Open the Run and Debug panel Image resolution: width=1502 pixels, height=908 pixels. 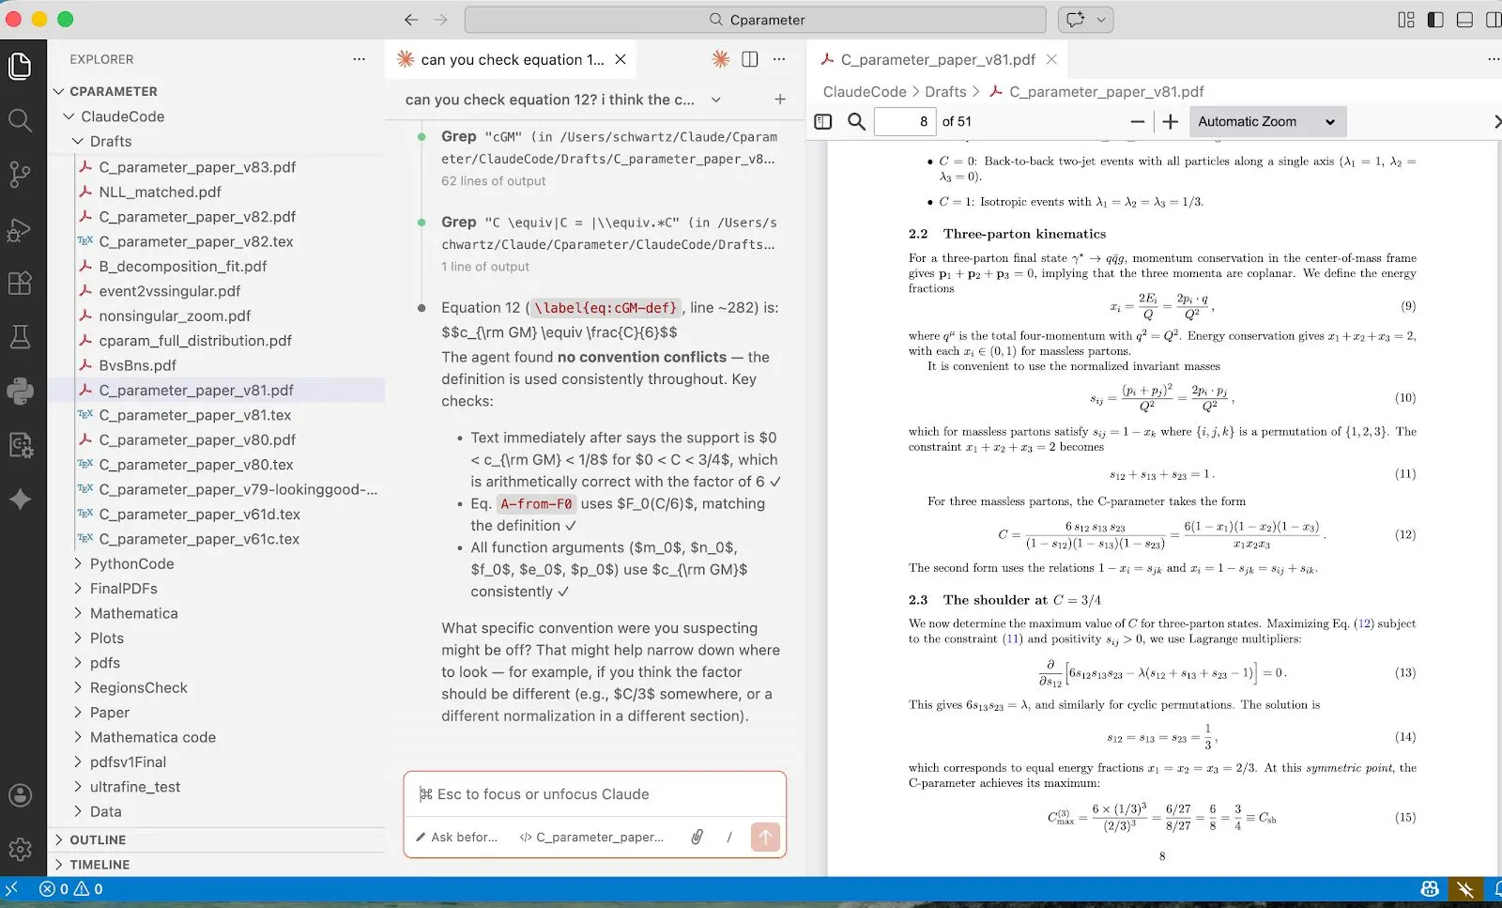[x=21, y=230]
